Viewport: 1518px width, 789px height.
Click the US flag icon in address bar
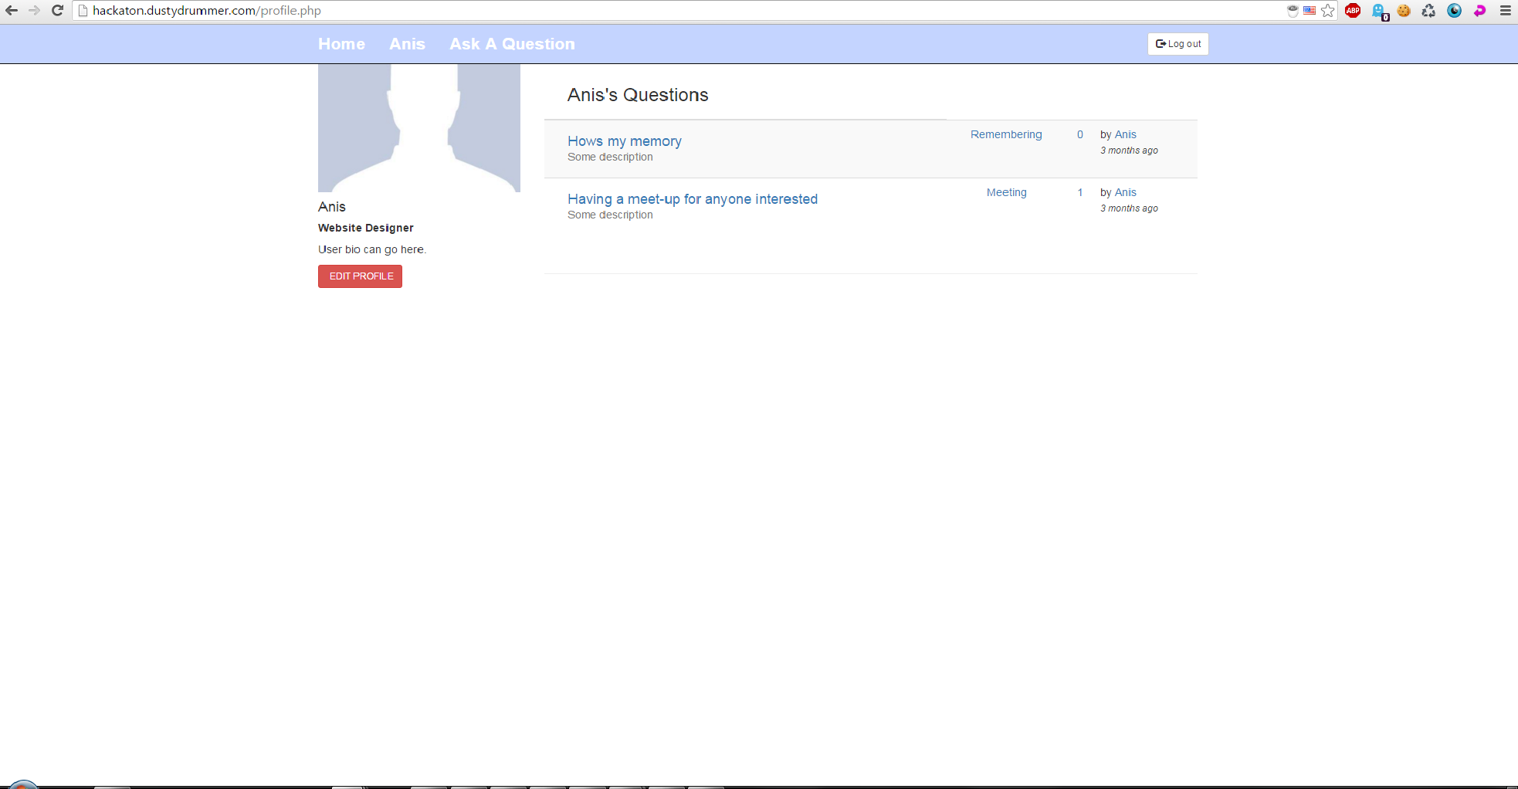1310,11
